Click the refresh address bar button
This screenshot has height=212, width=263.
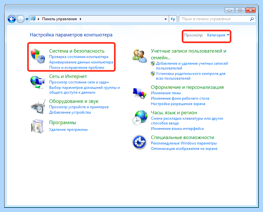[x=173, y=19]
